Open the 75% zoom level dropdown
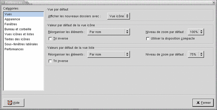Image resolution: width=217 pixels, height=110 pixels. pyautogui.click(x=196, y=54)
